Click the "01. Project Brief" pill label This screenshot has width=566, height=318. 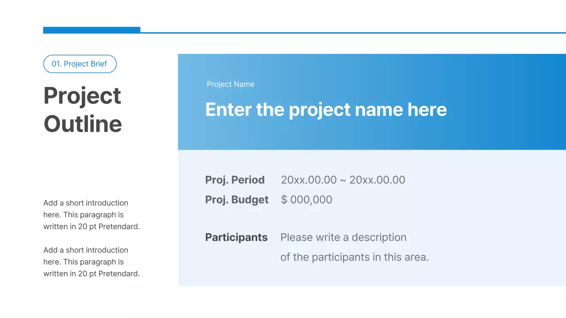(80, 64)
